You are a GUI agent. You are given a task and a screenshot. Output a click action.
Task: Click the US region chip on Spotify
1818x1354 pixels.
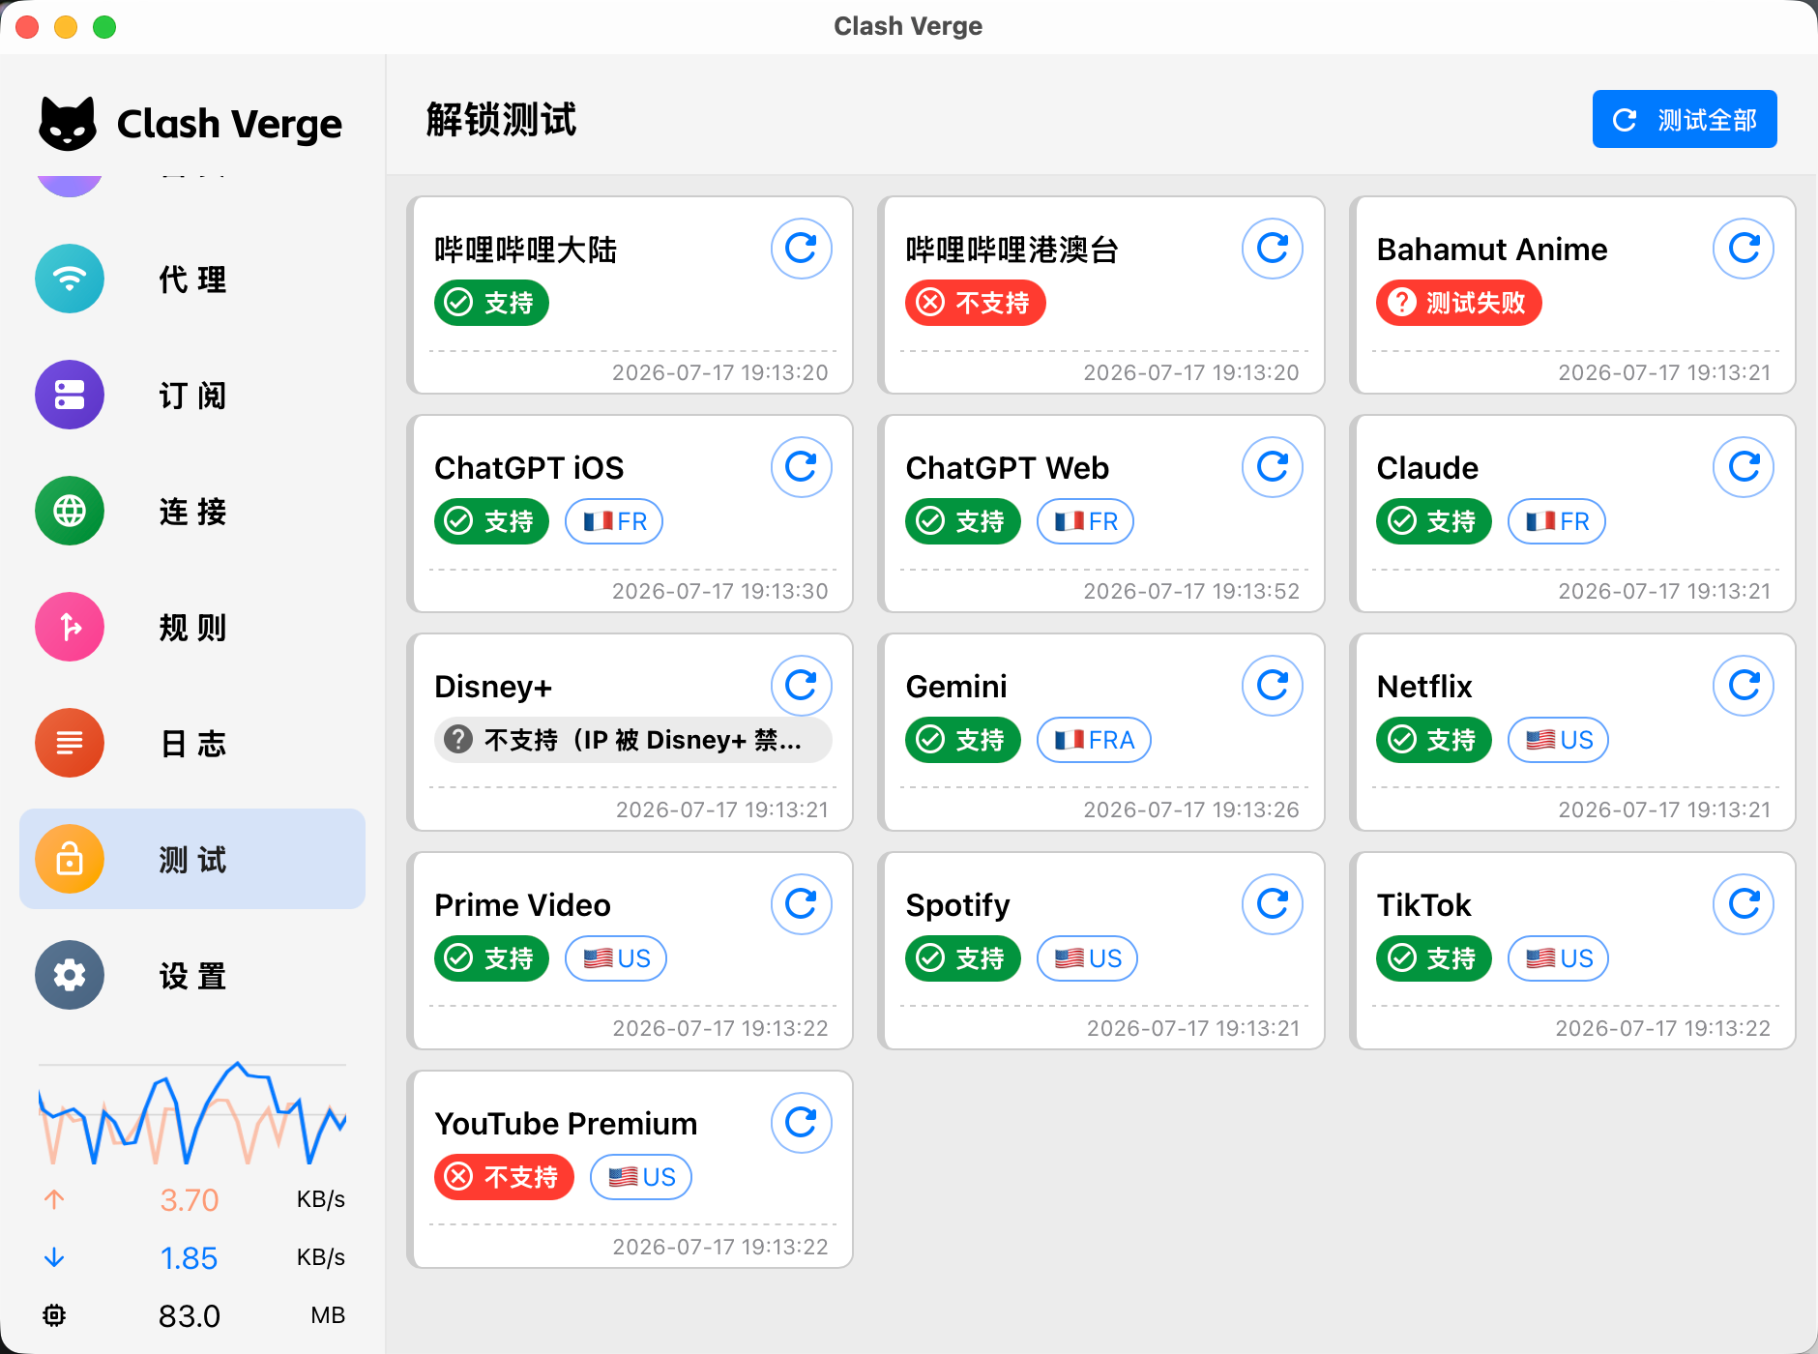(x=1087, y=958)
